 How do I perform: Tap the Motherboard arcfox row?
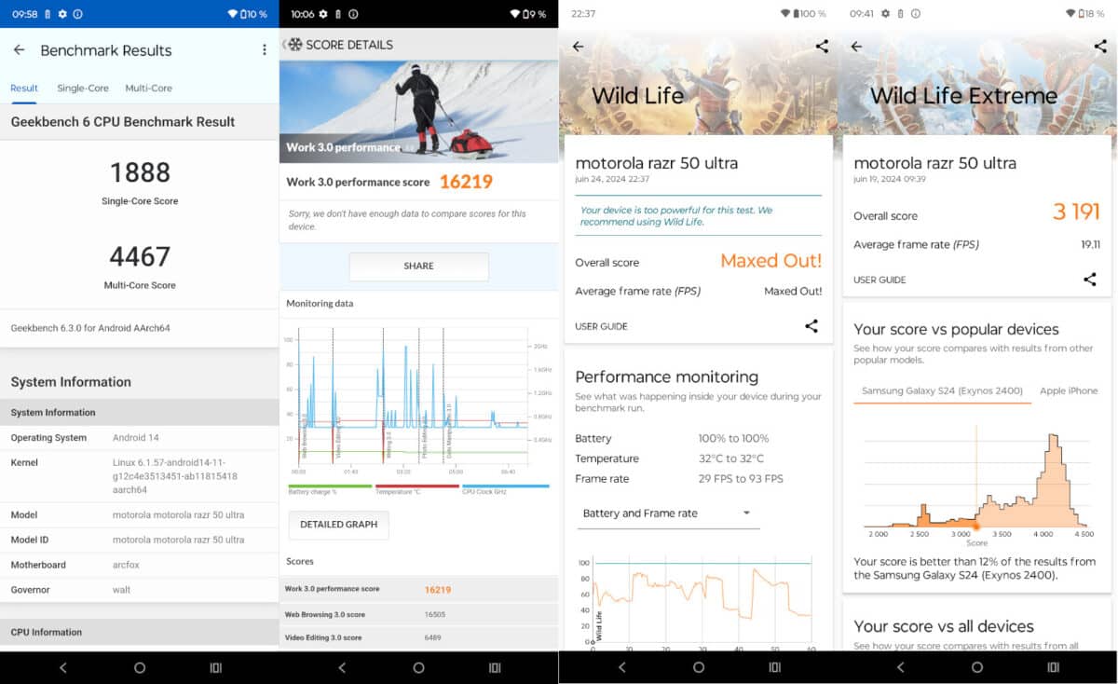coord(140,565)
